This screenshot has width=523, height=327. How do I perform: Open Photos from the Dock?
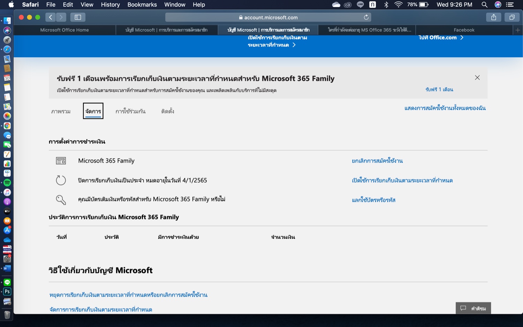click(7, 116)
